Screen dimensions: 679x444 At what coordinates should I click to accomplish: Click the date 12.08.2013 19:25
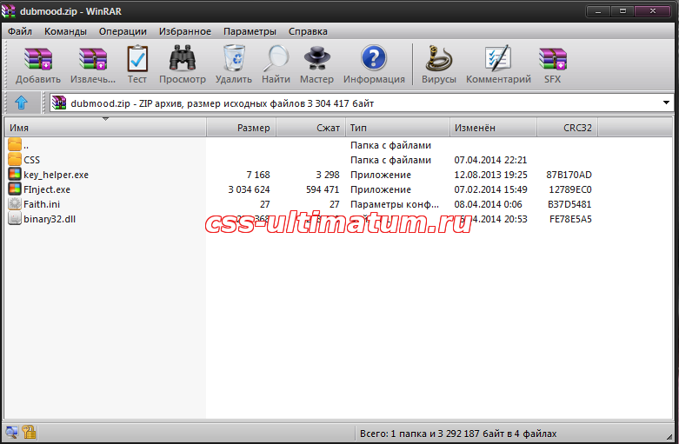coord(490,175)
